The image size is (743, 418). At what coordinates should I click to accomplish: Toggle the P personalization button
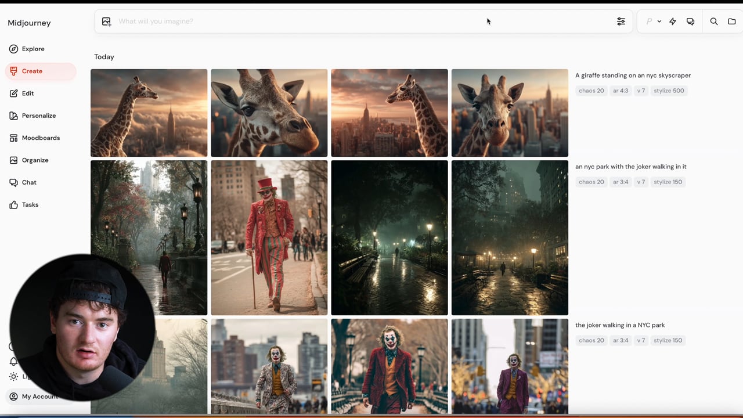click(x=649, y=21)
